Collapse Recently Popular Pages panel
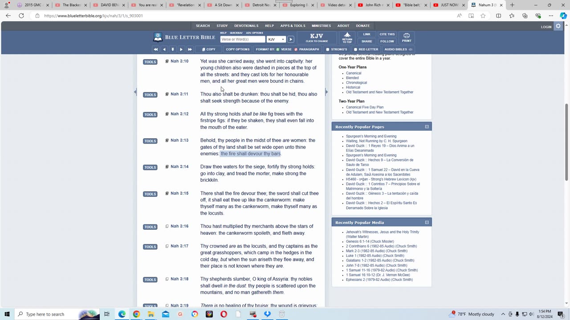This screenshot has height=320, width=570. coord(427,127)
